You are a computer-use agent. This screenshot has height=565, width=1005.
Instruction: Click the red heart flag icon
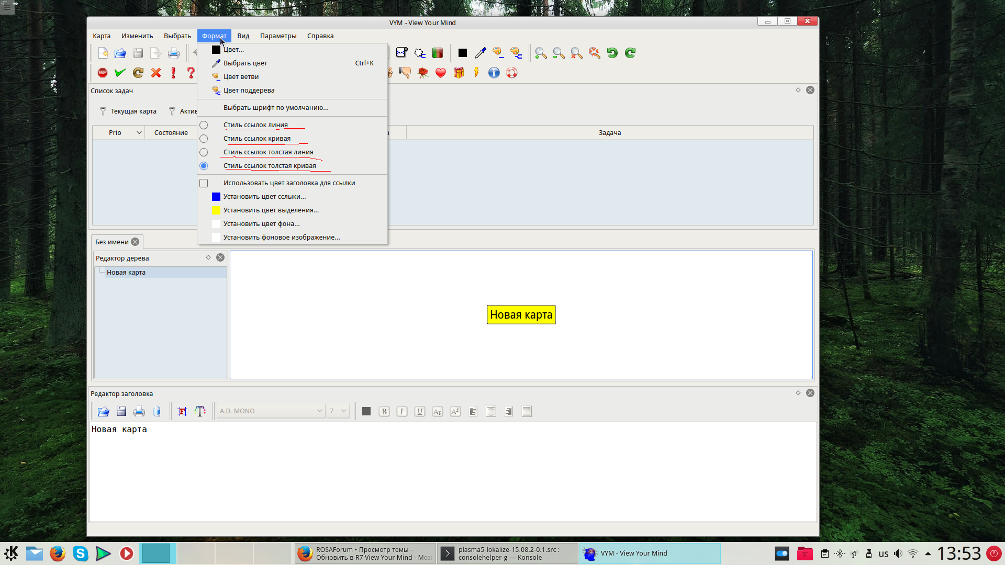441,73
